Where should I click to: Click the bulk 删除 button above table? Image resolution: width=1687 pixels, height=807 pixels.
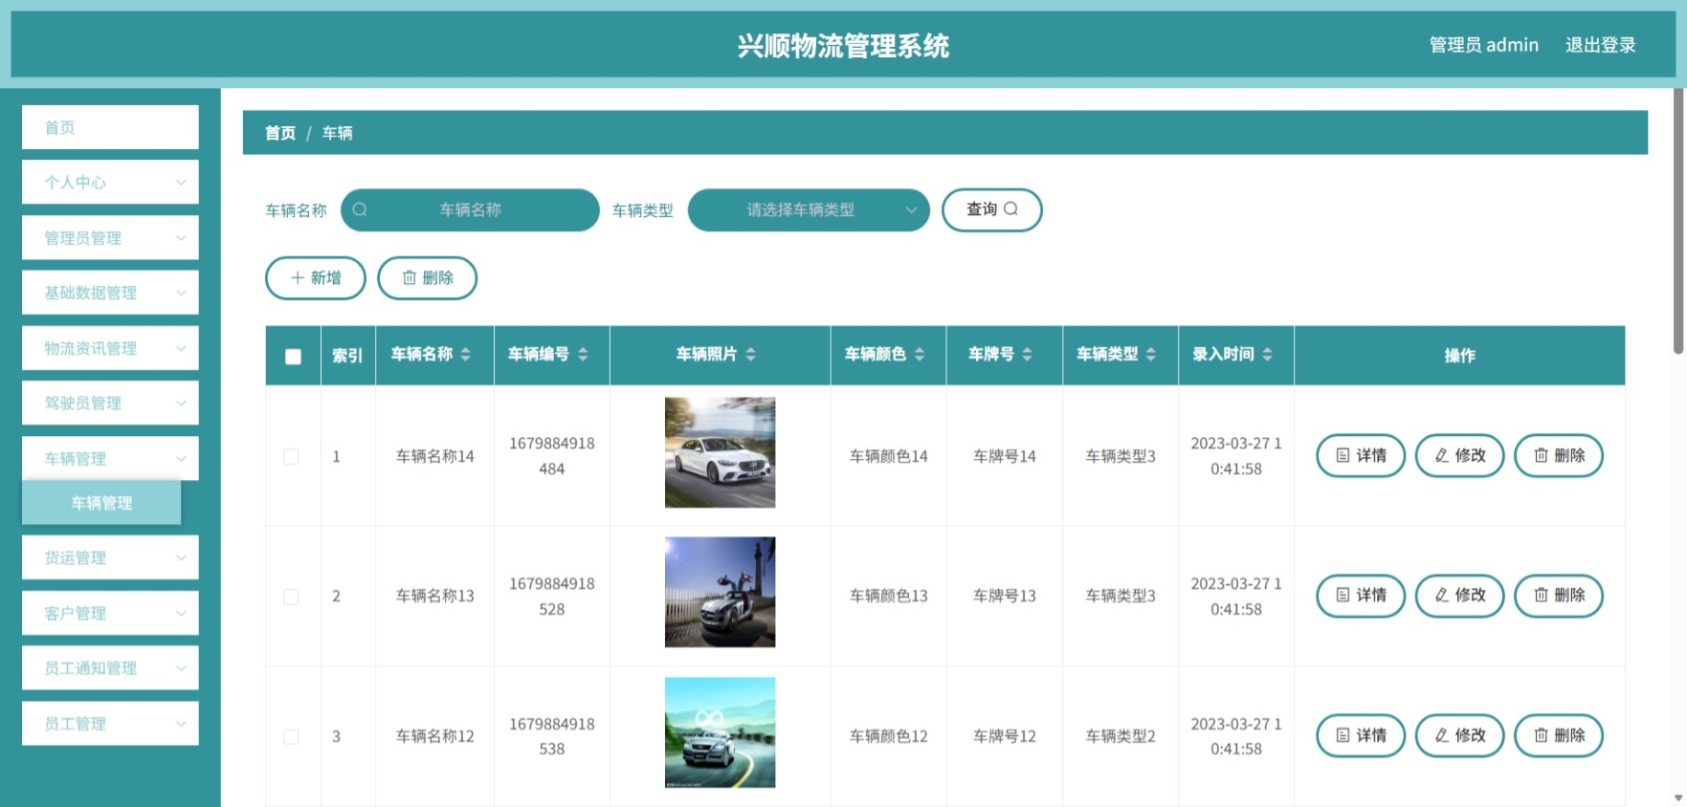tap(427, 277)
